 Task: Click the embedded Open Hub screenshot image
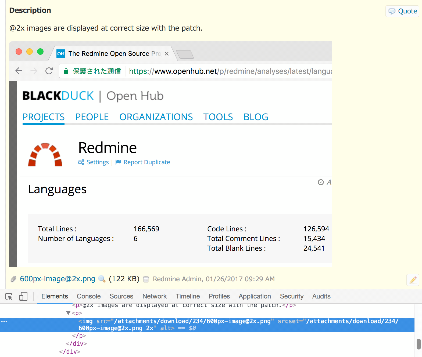[x=170, y=154]
